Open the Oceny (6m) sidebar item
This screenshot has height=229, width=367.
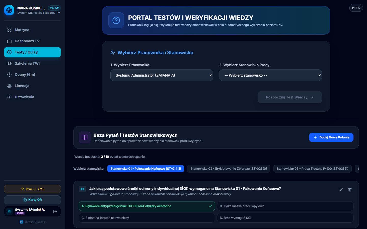pyautogui.click(x=32, y=75)
